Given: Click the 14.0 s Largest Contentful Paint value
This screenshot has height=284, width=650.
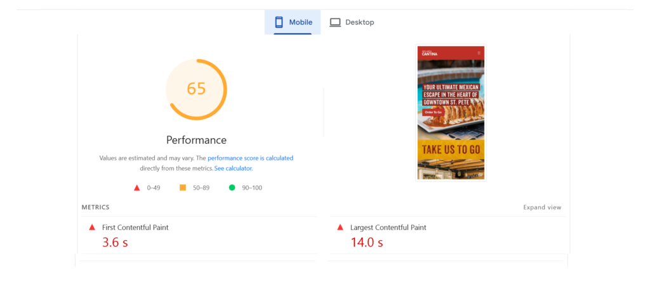Looking at the screenshot, I should click(x=367, y=242).
